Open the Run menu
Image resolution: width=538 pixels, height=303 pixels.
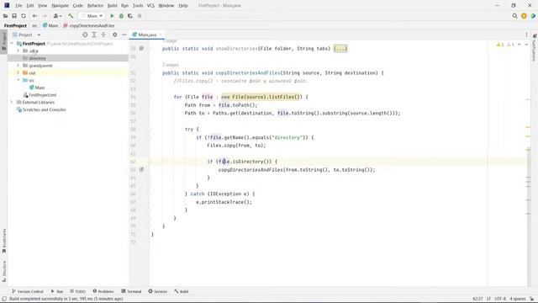click(125, 6)
